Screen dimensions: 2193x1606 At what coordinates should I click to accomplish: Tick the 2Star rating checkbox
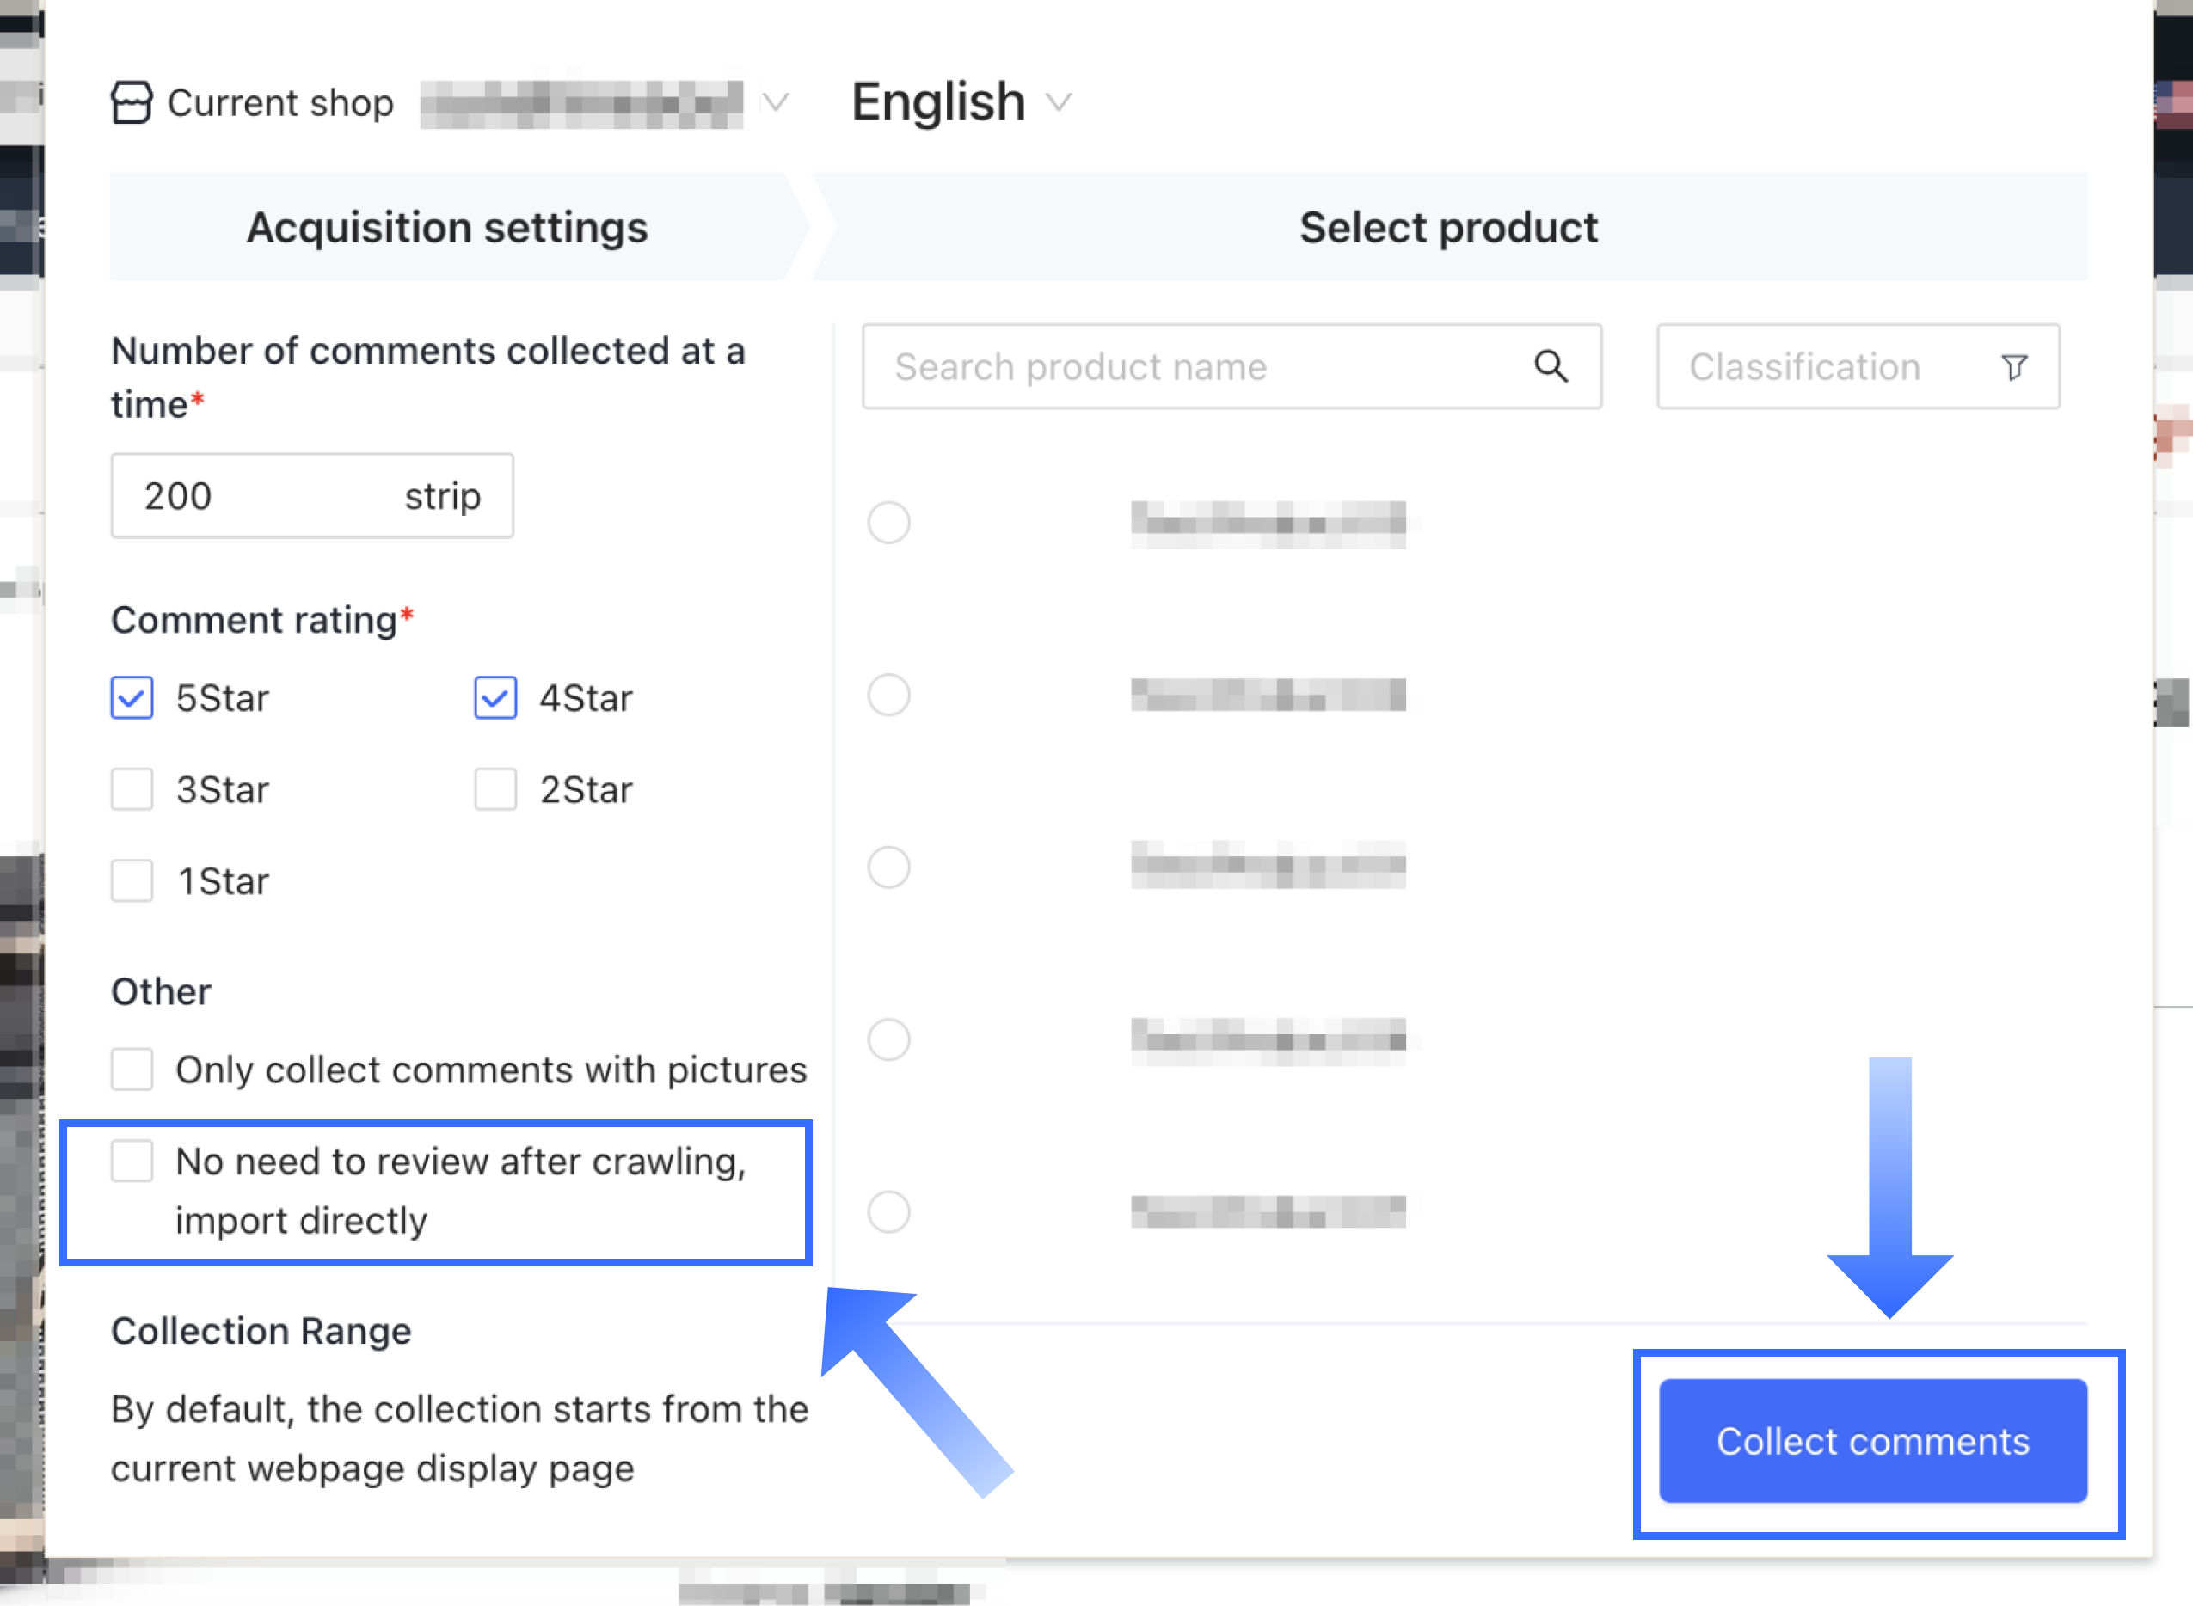(495, 789)
